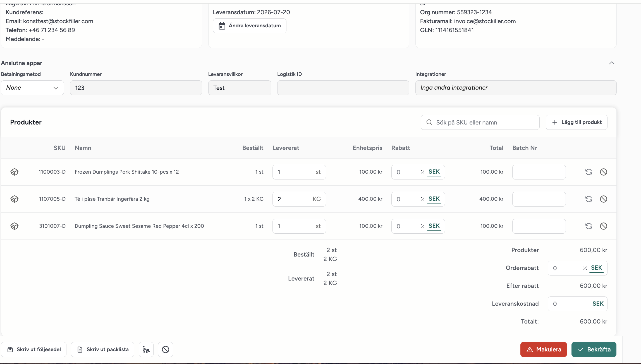Click refresh icon on Frozen Dumplings row

pyautogui.click(x=589, y=172)
